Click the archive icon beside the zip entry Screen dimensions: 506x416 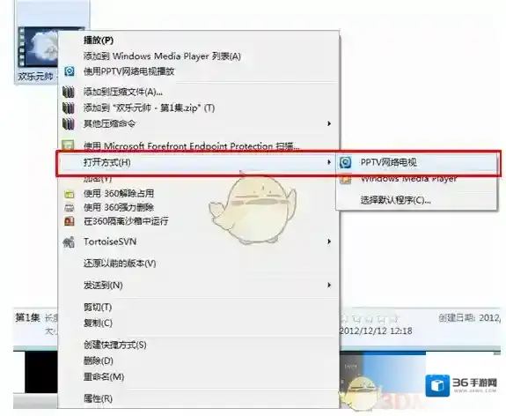69,108
